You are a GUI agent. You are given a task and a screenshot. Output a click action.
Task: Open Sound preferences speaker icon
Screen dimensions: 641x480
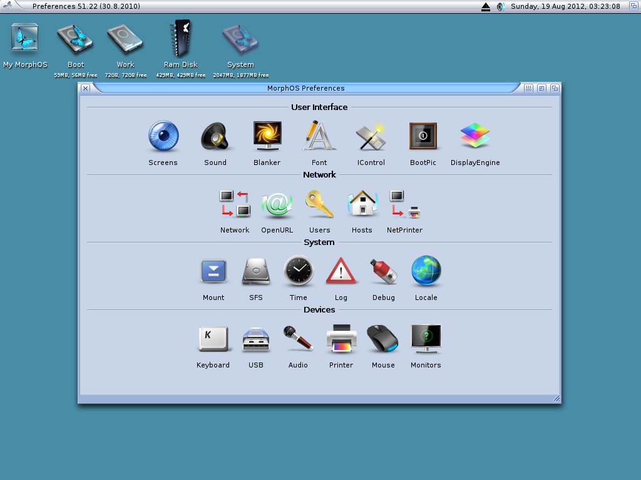[215, 136]
